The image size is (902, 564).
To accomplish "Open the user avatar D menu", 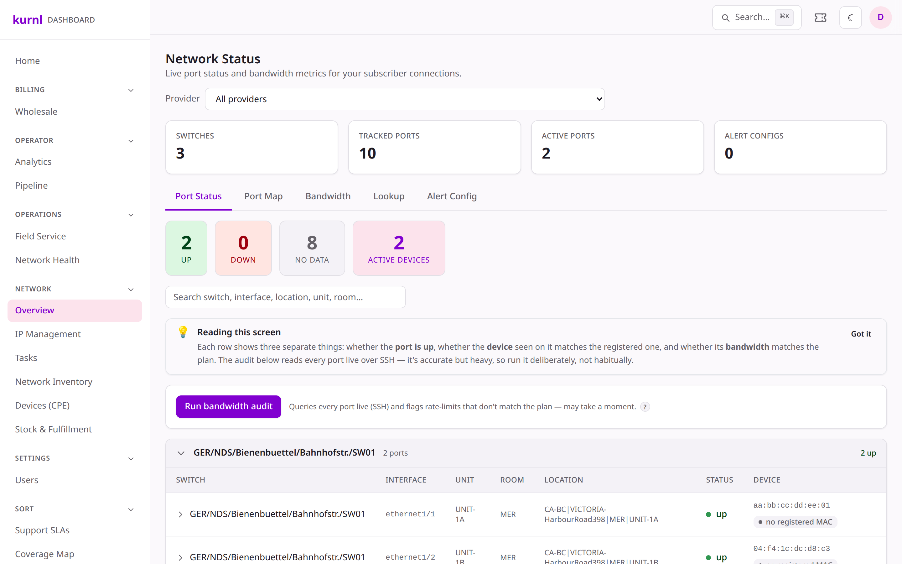I will point(880,18).
